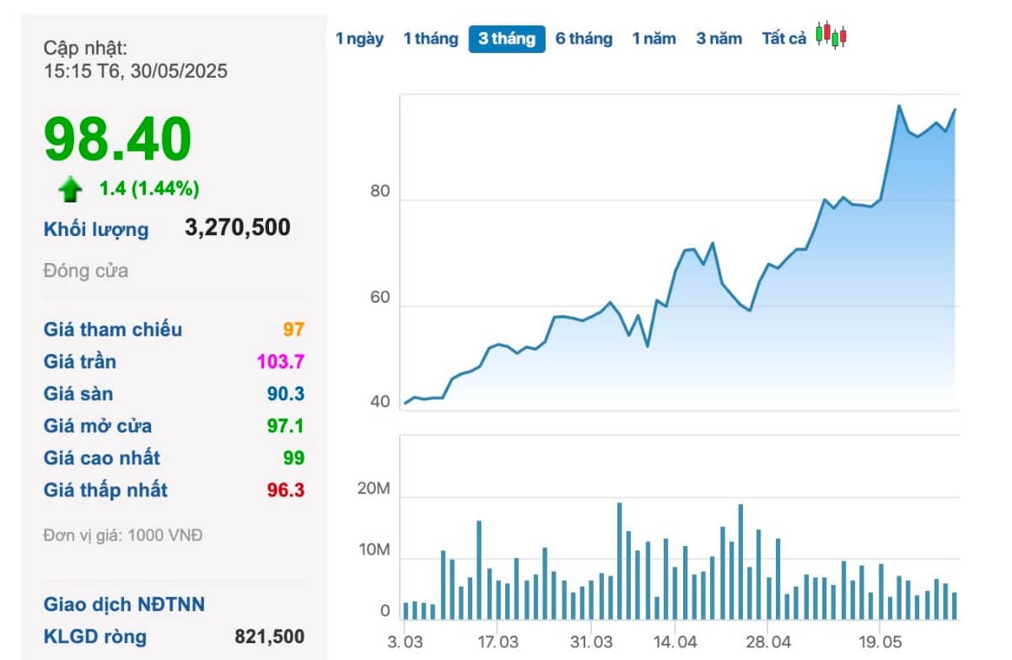Click the Giá sàn label
1012x660 pixels.
click(x=78, y=394)
